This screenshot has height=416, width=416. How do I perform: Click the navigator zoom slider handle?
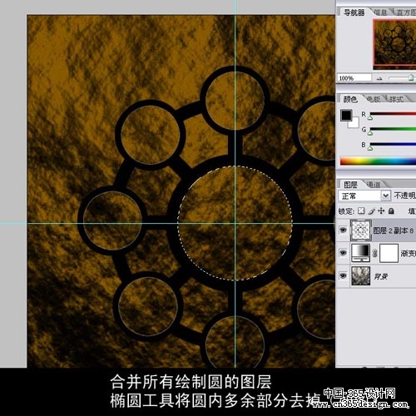click(411, 78)
